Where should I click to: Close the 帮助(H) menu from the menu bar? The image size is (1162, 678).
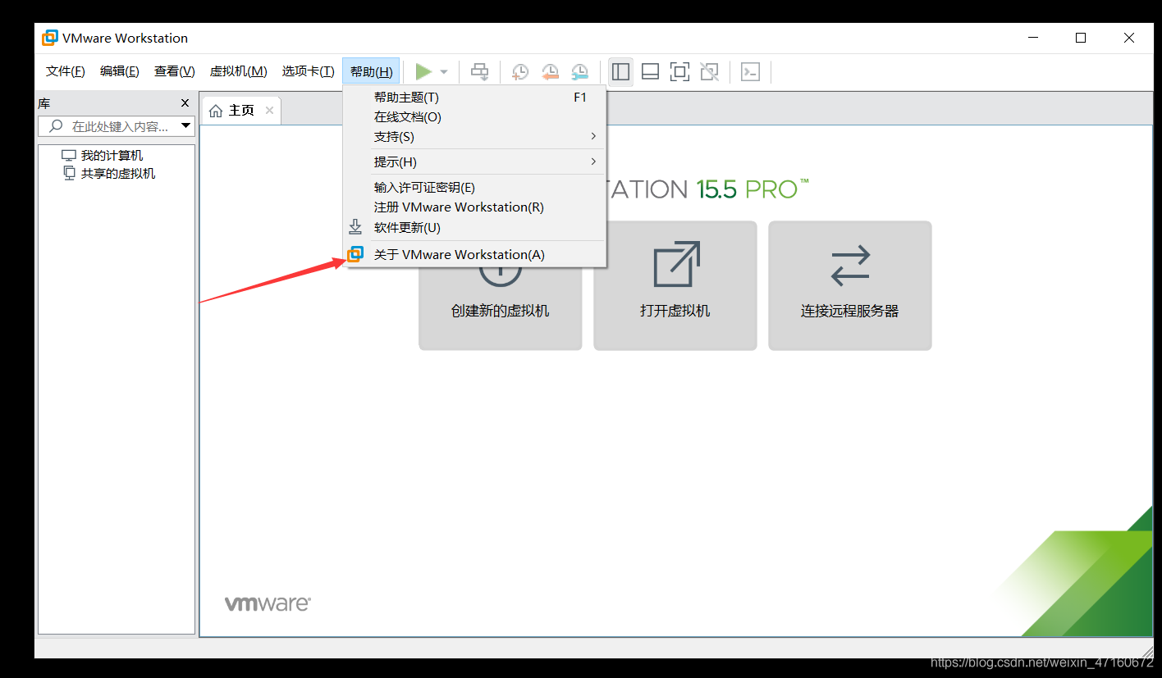click(372, 71)
